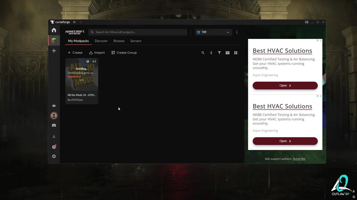
Task: Go to the CurseForge Home icon
Action: 54,30
